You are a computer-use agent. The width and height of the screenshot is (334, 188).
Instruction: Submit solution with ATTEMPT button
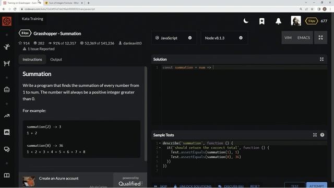(x=317, y=185)
